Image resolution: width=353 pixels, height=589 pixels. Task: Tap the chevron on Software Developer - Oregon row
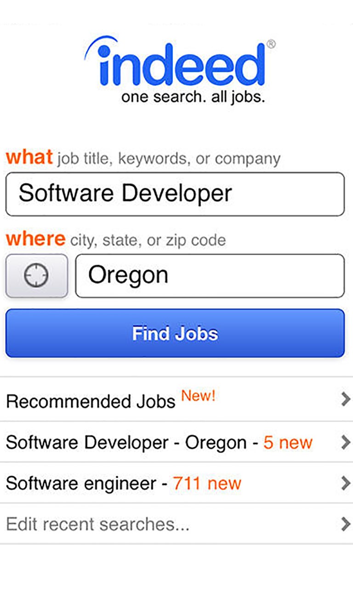click(346, 442)
